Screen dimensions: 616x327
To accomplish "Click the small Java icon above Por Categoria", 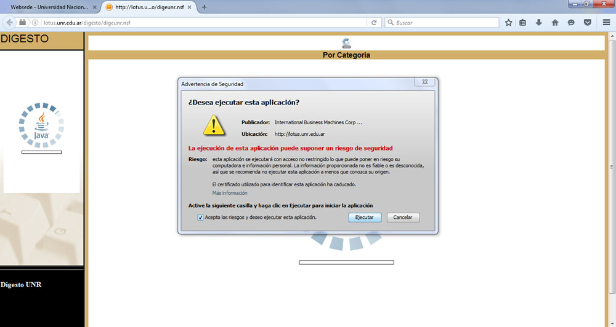I will coord(346,43).
